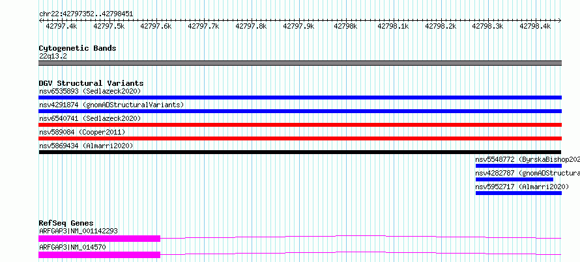Screen dimensions: 580x262
Task: Select the nsv6540741 (Sedlazeck2020) label
Action: point(90,118)
